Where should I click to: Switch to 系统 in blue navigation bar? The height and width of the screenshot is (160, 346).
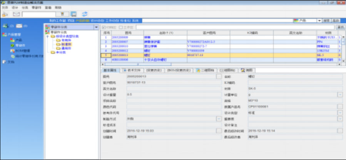(135, 20)
